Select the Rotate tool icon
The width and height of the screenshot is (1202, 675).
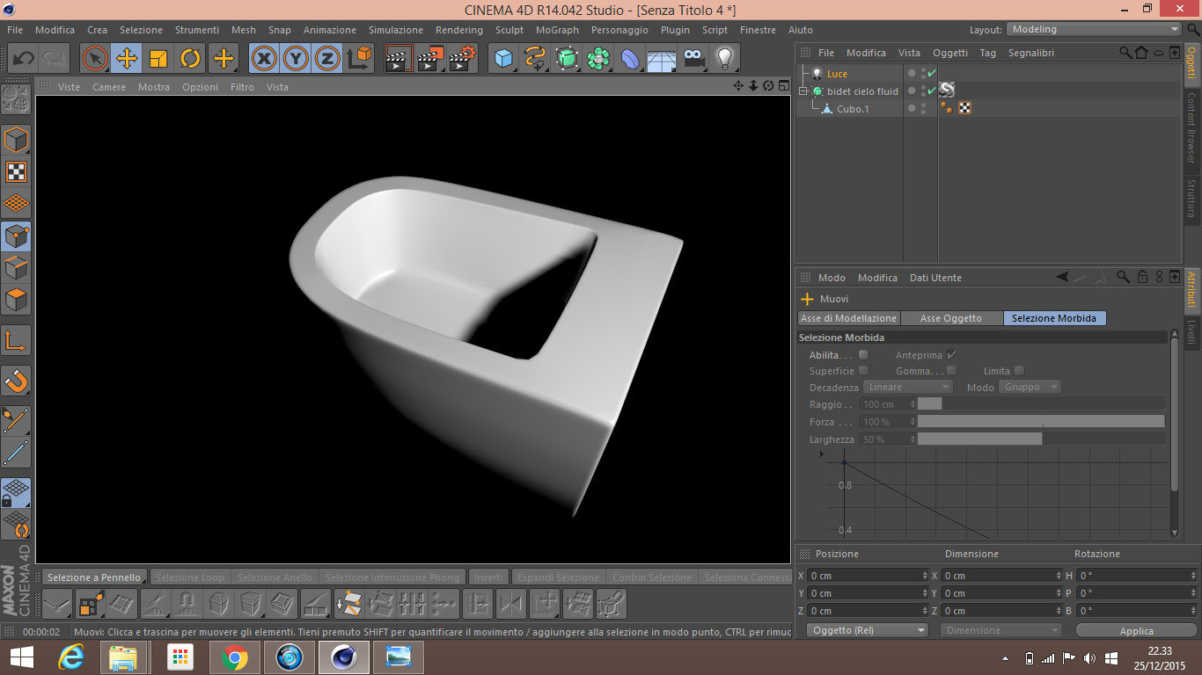(x=190, y=59)
